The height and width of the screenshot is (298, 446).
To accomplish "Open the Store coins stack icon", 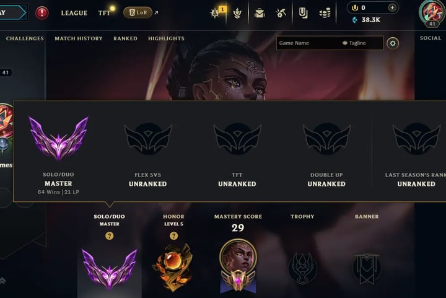I will pyautogui.click(x=325, y=13).
